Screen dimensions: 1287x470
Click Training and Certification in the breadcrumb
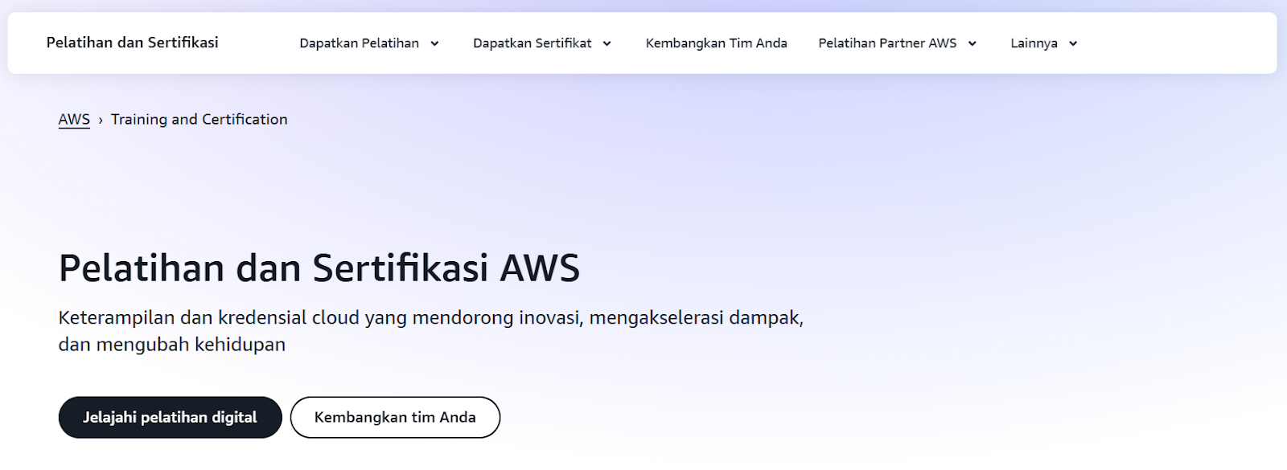tap(199, 119)
